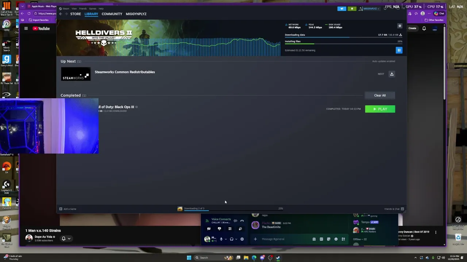Open the Steam STORE tab
Viewport: 467px width, 262px height.
point(76,14)
